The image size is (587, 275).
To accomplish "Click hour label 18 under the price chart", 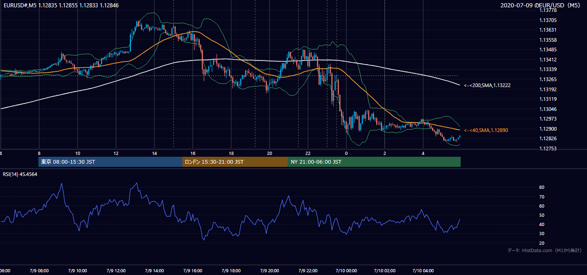I will [231, 154].
